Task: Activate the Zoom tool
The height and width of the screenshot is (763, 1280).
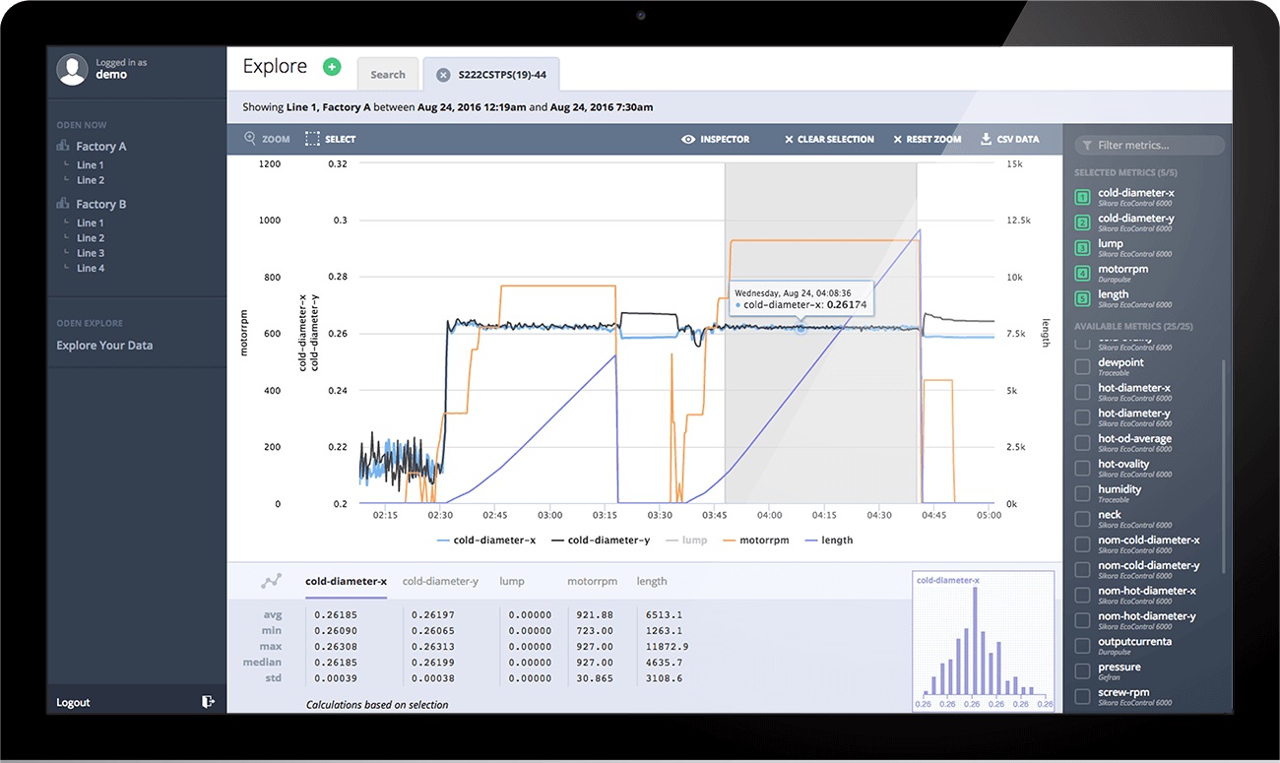Action: [267, 139]
